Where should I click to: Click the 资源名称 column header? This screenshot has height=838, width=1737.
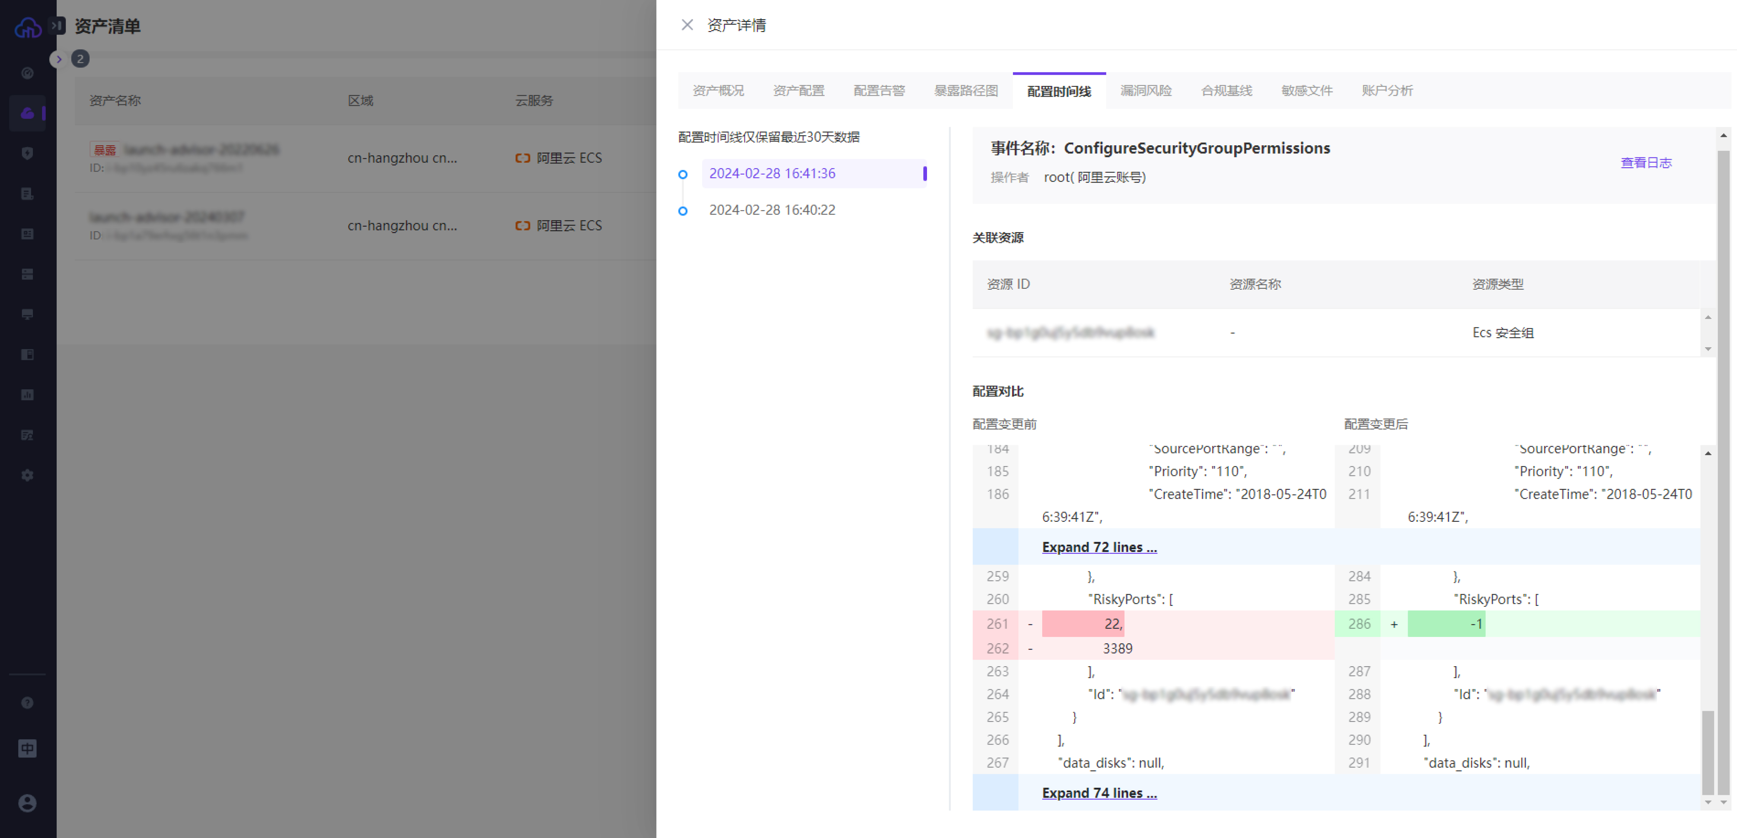(x=1255, y=285)
